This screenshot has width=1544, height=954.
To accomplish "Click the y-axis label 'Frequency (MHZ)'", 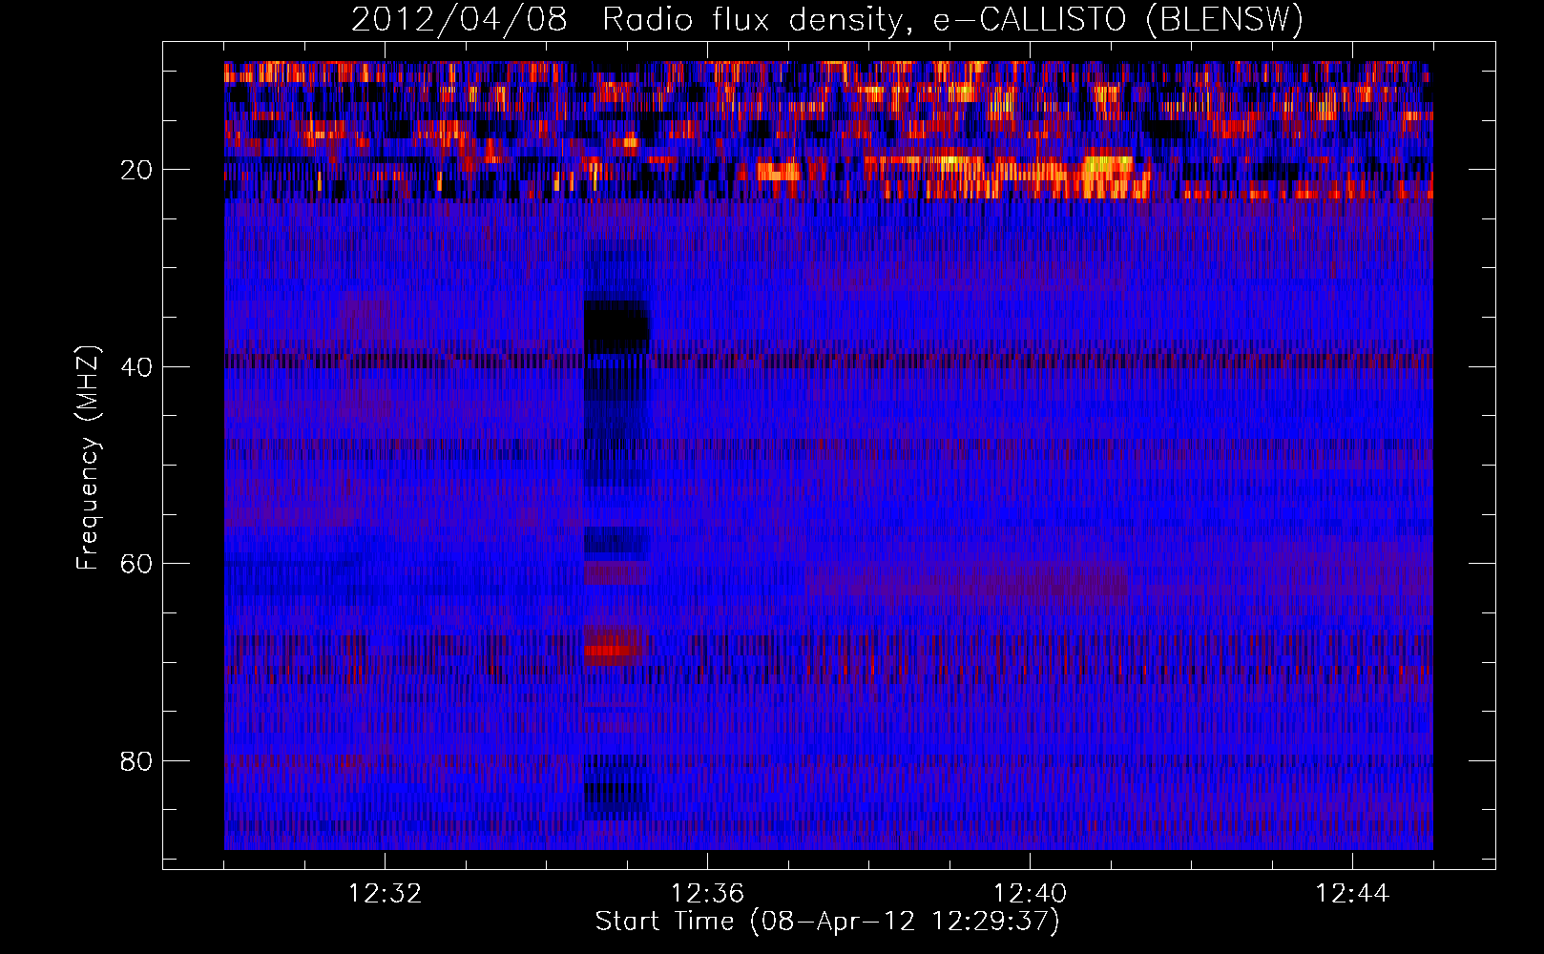I will tap(88, 458).
